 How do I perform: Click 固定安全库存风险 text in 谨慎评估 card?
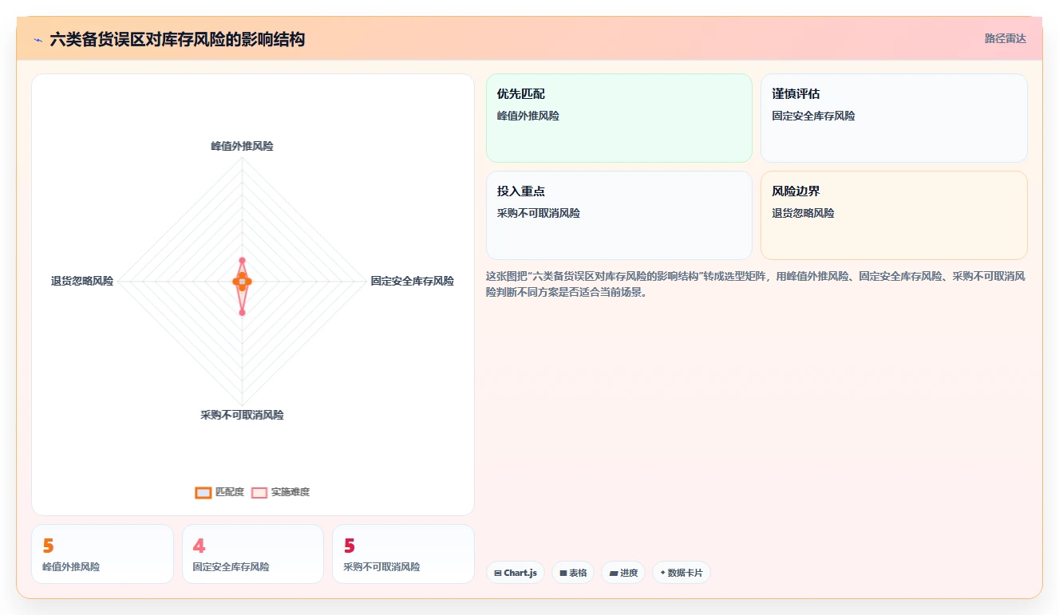click(x=813, y=116)
